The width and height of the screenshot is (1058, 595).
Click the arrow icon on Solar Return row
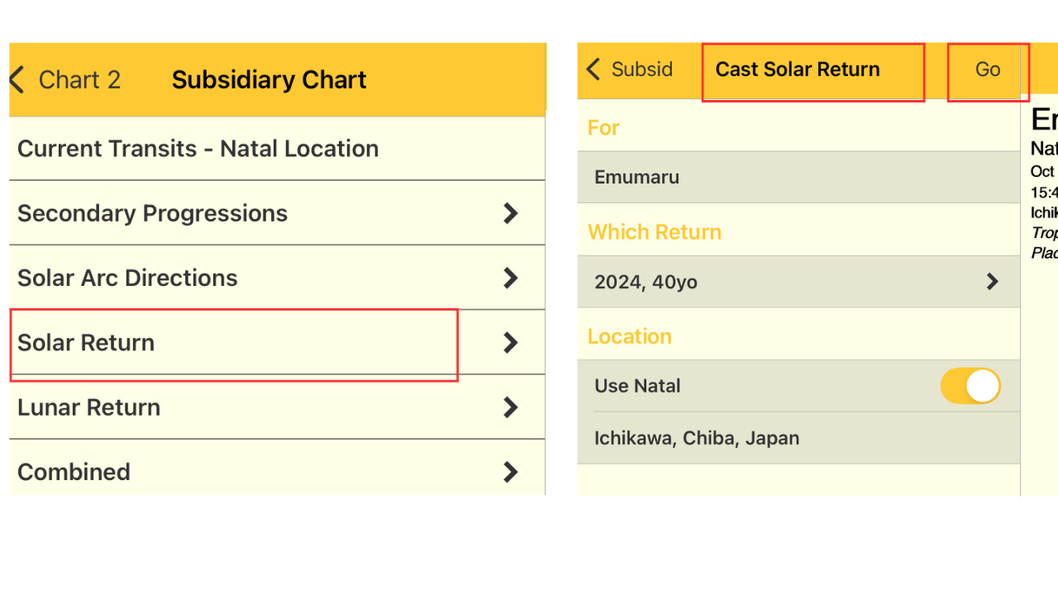pyautogui.click(x=511, y=342)
